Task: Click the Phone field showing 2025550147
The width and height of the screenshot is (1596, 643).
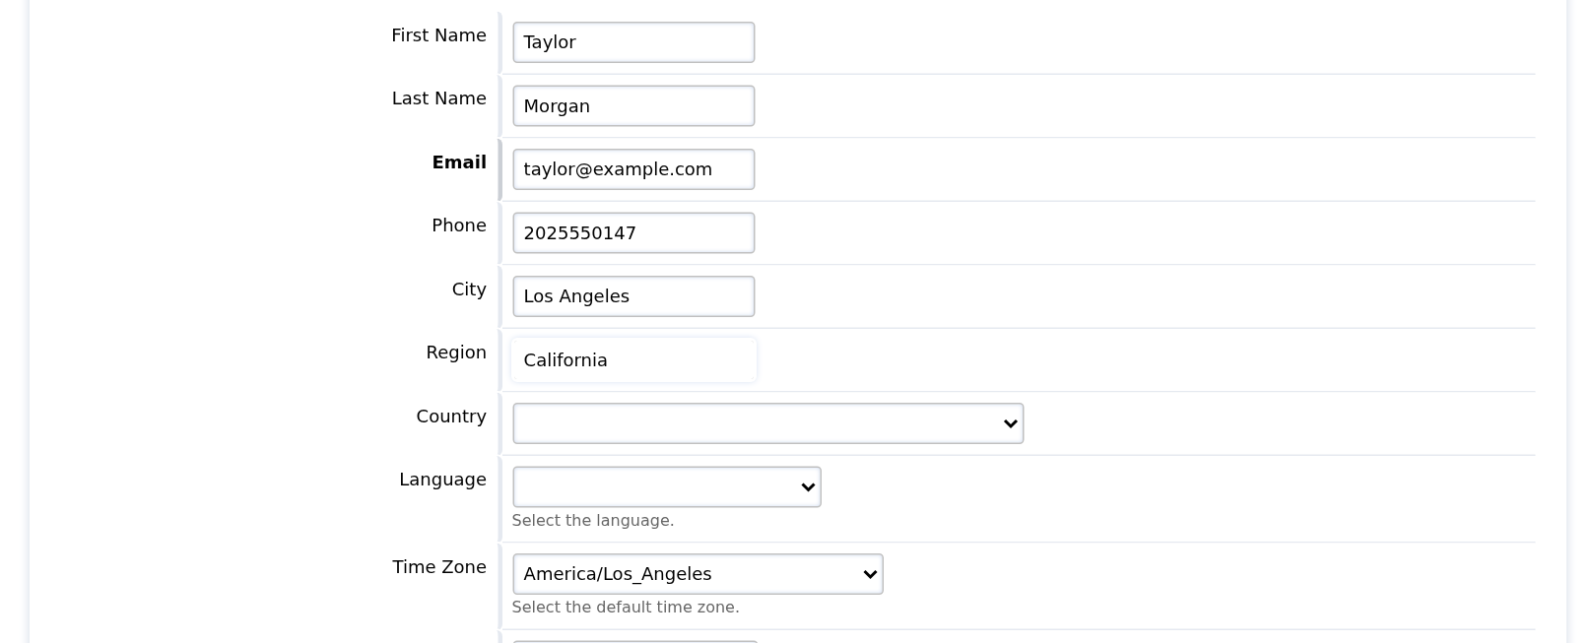Action: 633,232
